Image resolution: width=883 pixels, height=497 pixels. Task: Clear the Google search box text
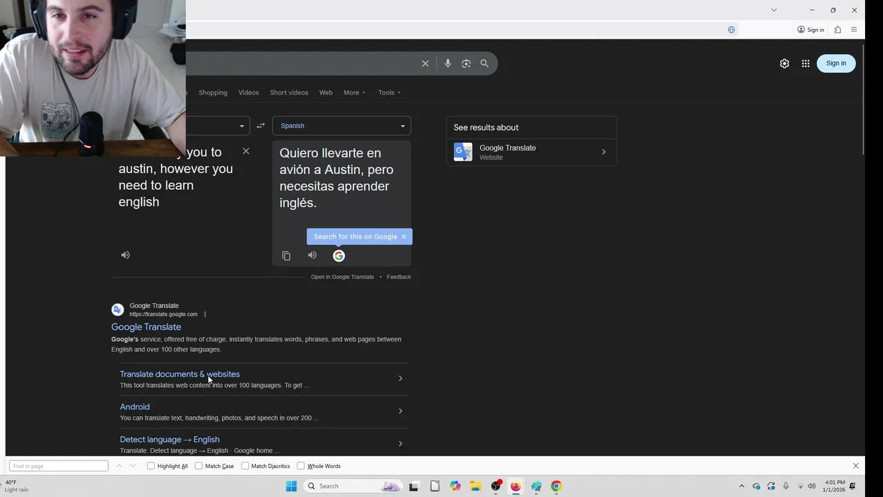click(425, 64)
